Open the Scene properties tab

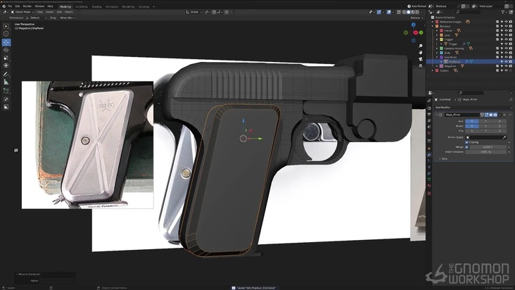click(x=429, y=127)
